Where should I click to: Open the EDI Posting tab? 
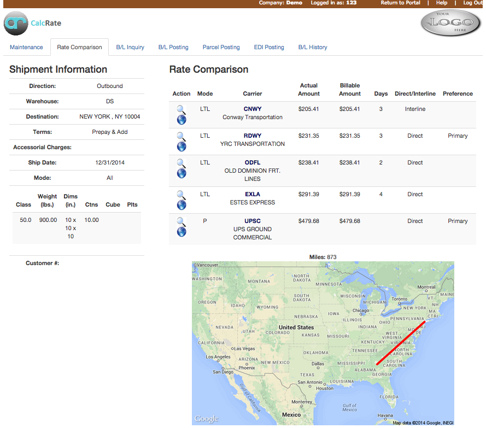[x=269, y=47]
